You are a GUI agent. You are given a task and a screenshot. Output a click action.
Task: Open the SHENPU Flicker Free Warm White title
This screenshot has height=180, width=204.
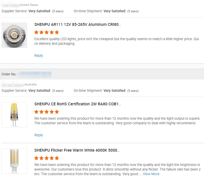77,150
